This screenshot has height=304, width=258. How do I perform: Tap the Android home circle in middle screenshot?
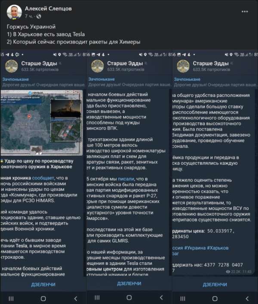(x=129, y=298)
